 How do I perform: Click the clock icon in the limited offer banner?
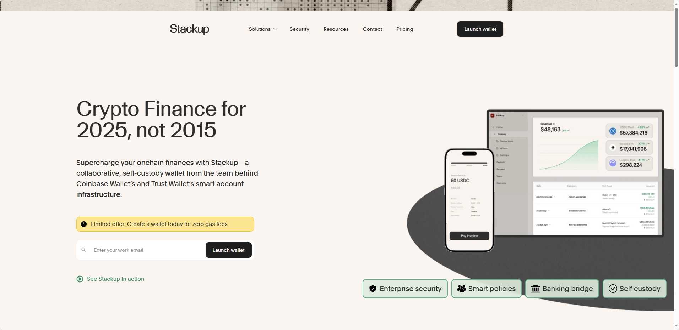[84, 224]
